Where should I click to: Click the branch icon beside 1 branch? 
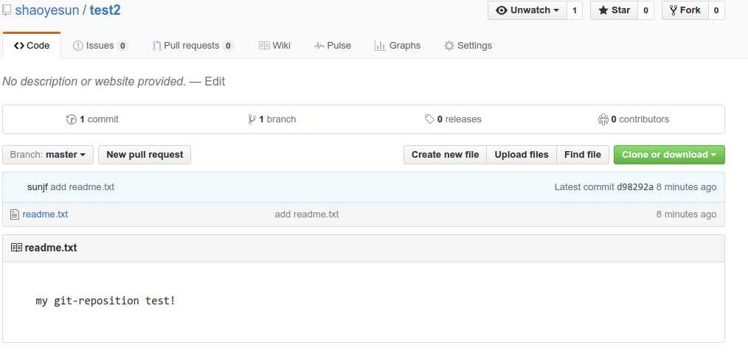click(x=252, y=119)
